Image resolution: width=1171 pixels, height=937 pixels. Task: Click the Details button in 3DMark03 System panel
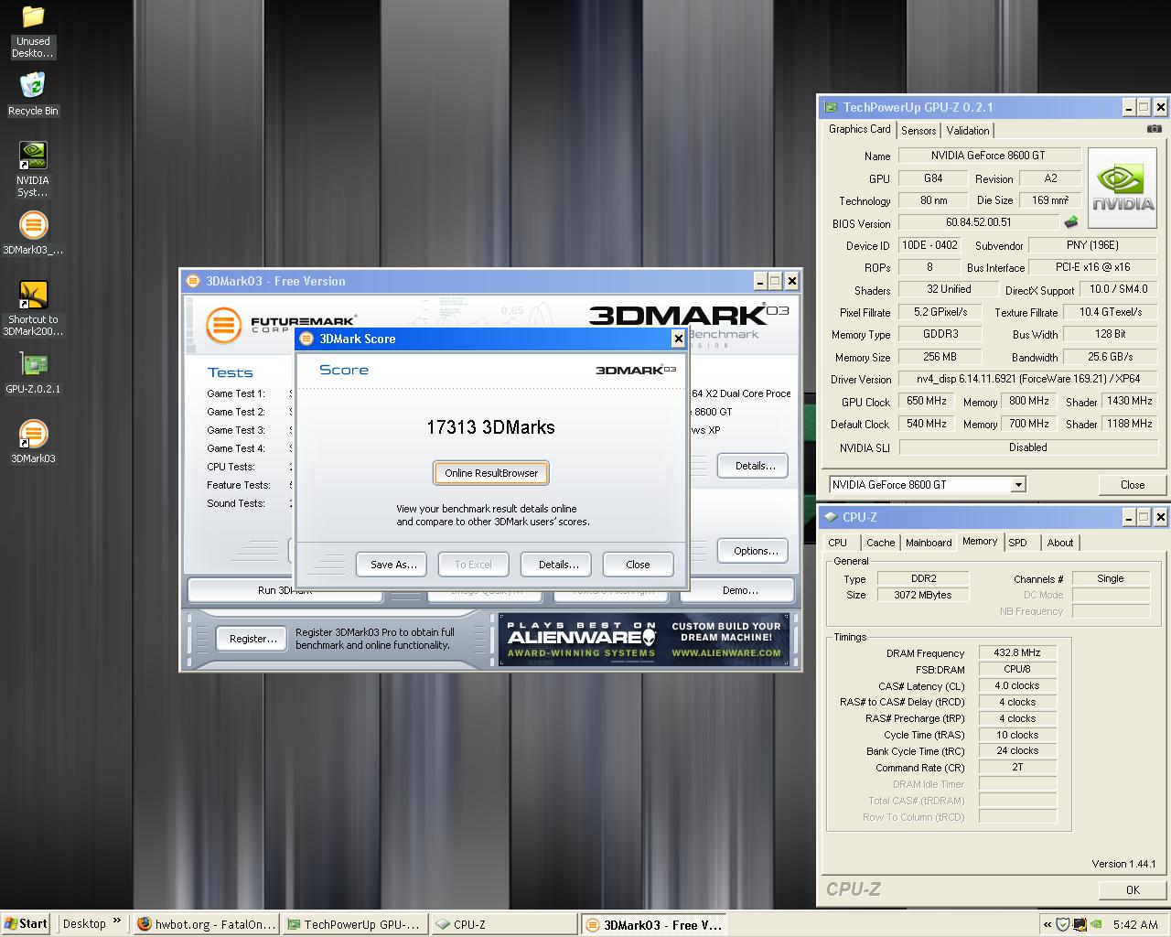point(755,466)
